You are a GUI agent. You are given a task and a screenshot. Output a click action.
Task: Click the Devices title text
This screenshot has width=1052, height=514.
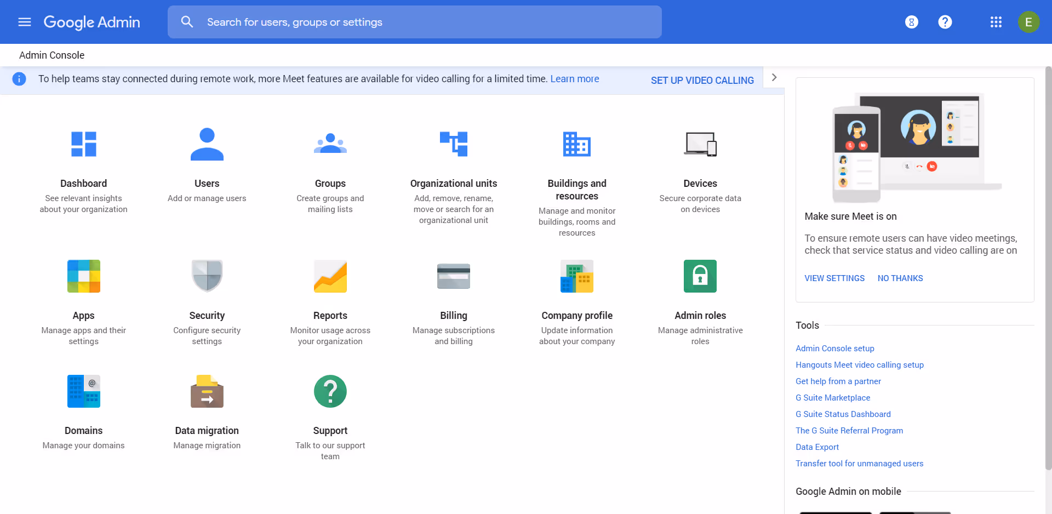pos(700,184)
